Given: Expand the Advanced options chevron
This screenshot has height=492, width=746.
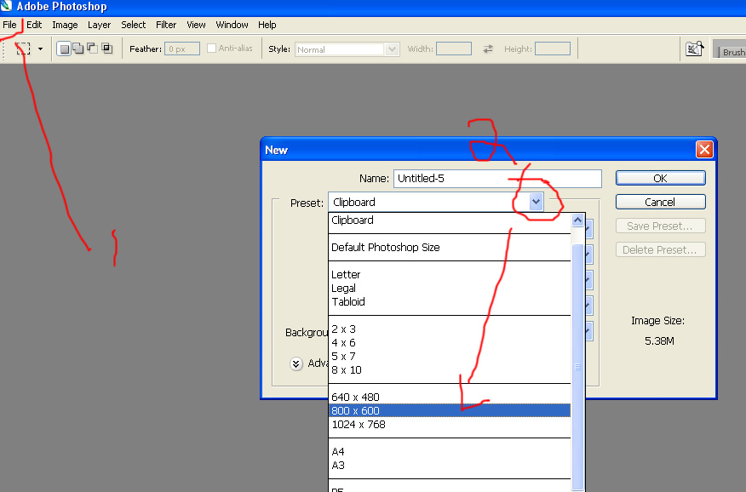Looking at the screenshot, I should point(296,363).
